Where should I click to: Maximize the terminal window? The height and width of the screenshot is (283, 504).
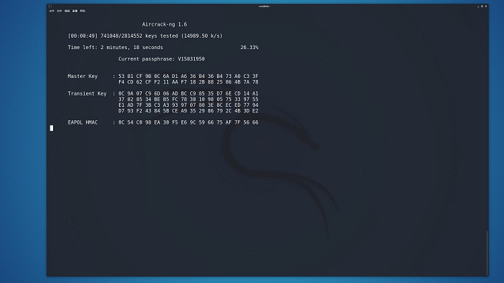point(482,7)
